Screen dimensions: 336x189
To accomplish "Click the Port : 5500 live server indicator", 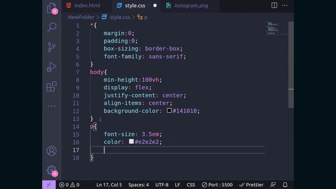I will coord(217,185).
